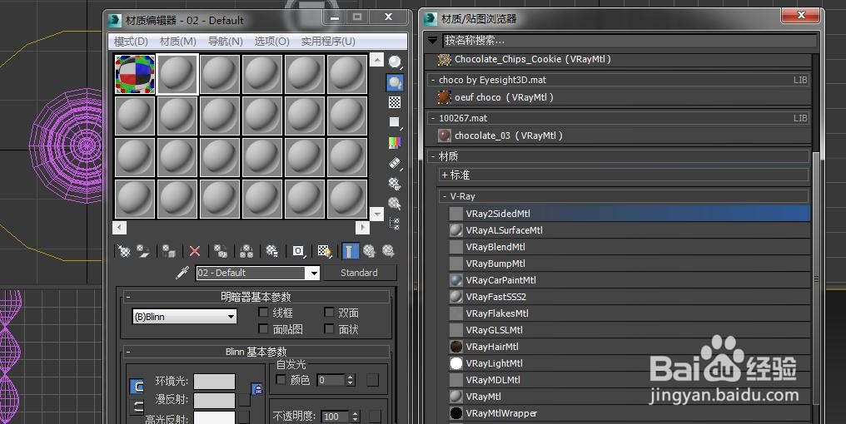Enable the 面状 checkbox
This screenshot has height=424, width=846.
click(329, 328)
